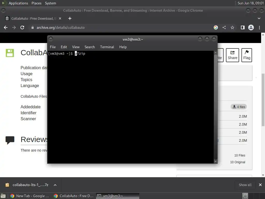Viewport: 265px width, 199px height.
Task: Click the CollabAuto Files text
Action: coord(34,96)
